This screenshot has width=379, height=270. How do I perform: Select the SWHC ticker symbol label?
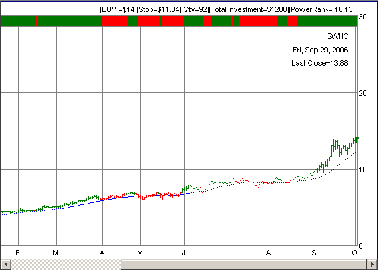click(x=337, y=36)
